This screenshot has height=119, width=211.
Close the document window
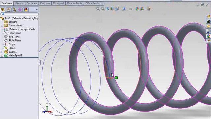pos(207,5)
